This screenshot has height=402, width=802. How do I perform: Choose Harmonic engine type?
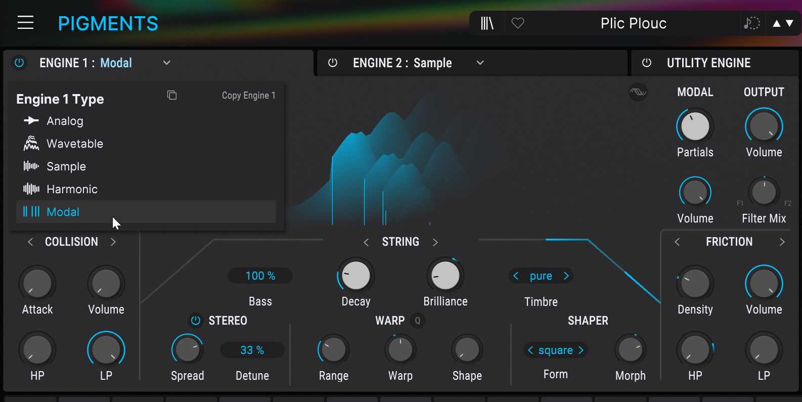146,189
